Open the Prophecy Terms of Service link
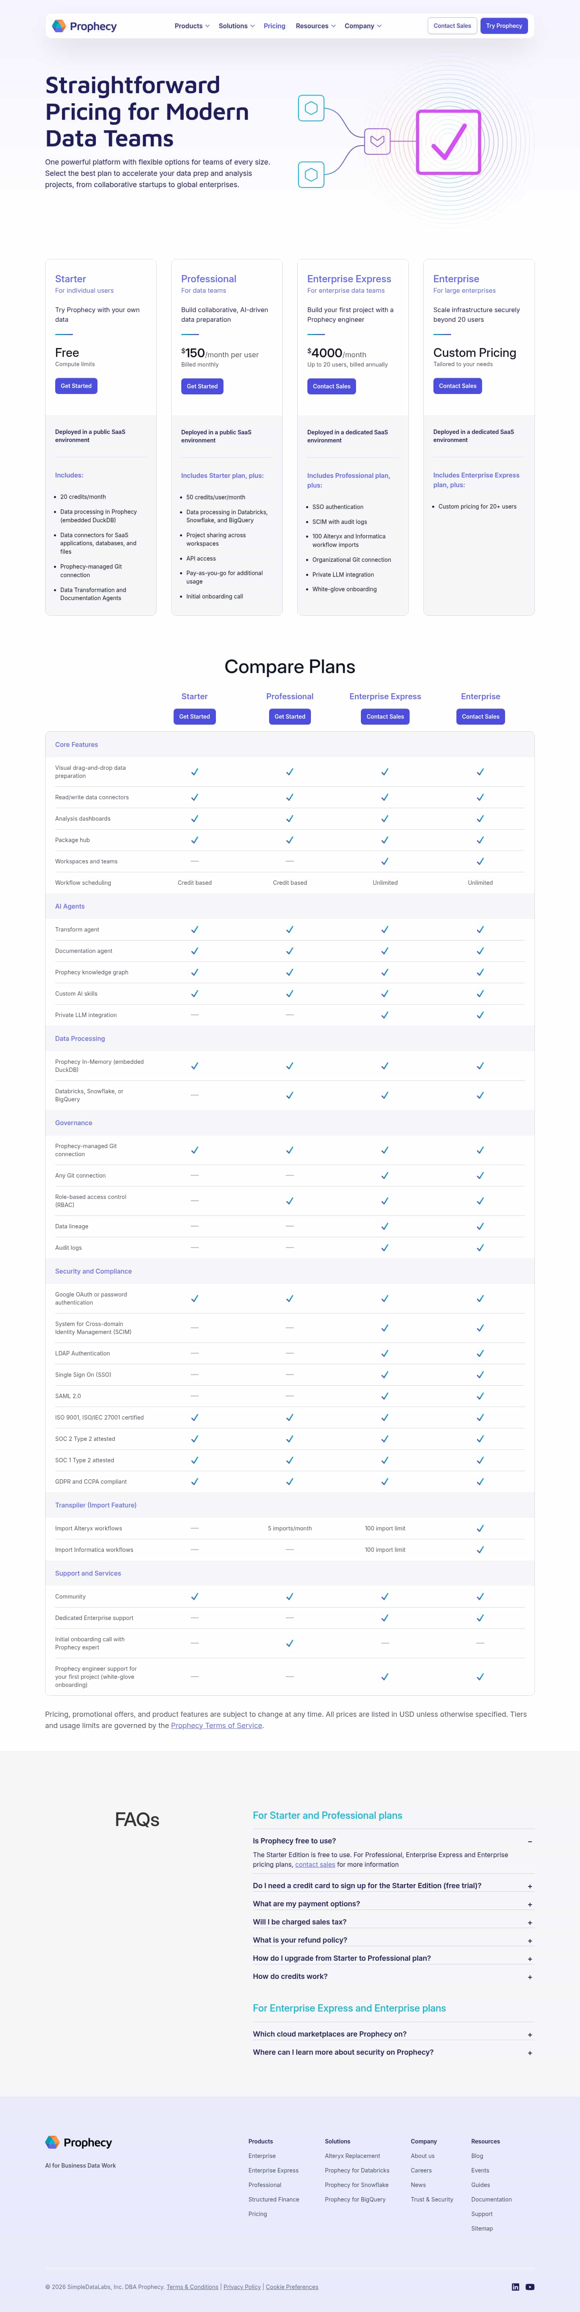580x2312 pixels. point(217,1724)
